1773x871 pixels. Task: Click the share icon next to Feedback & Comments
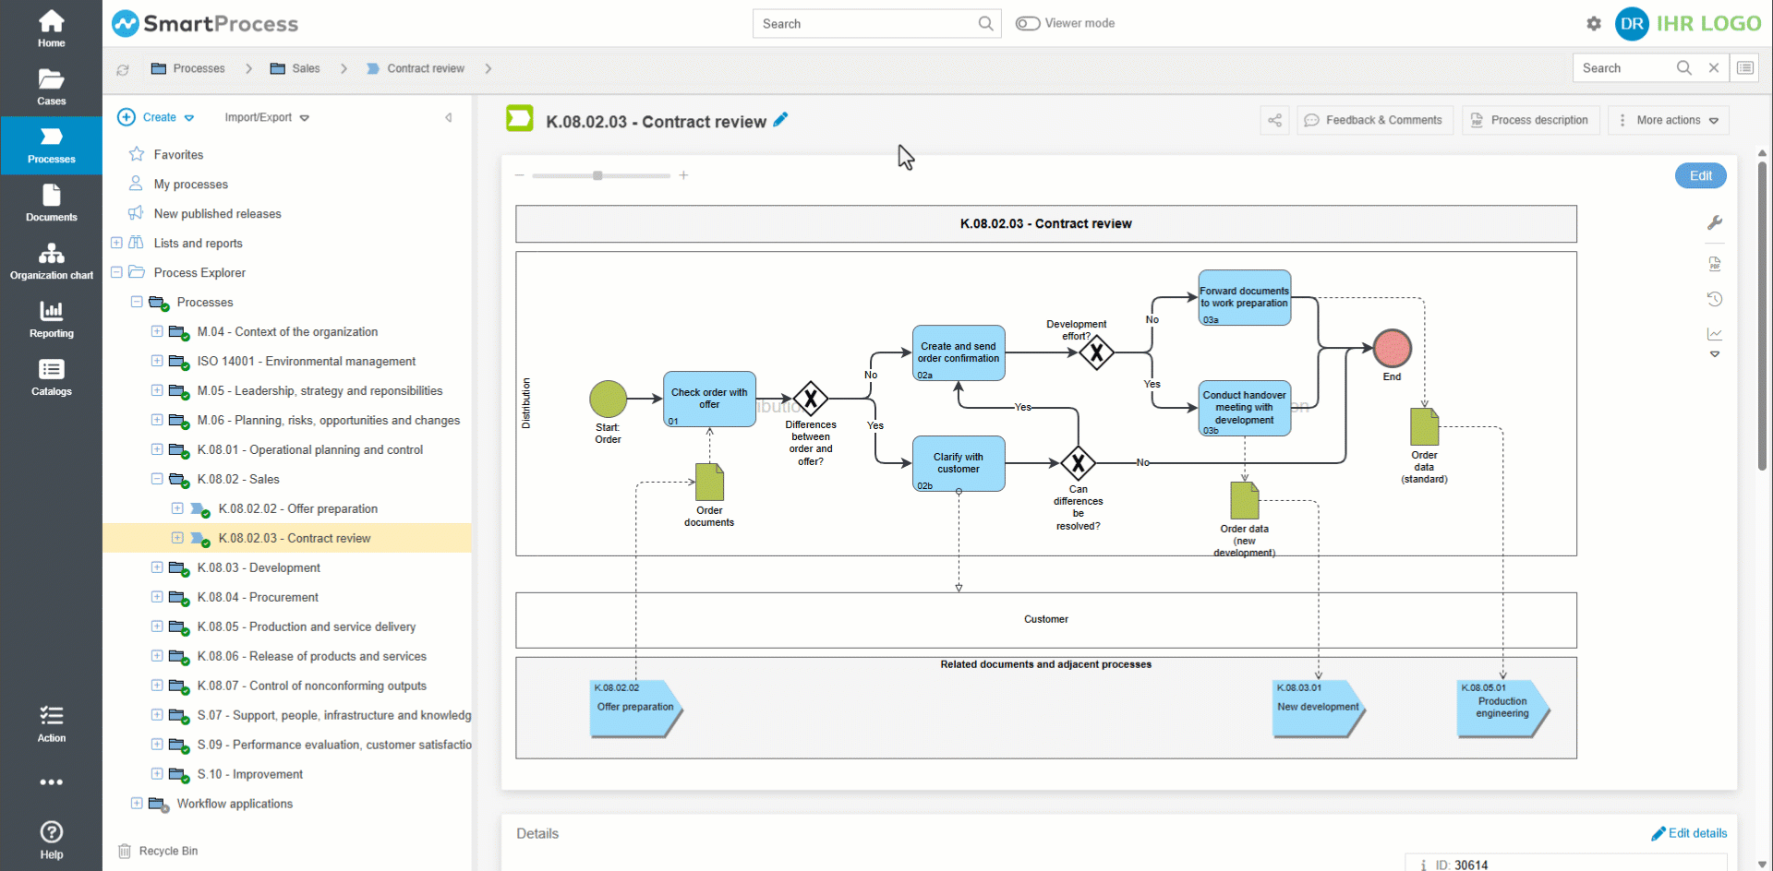(1274, 121)
